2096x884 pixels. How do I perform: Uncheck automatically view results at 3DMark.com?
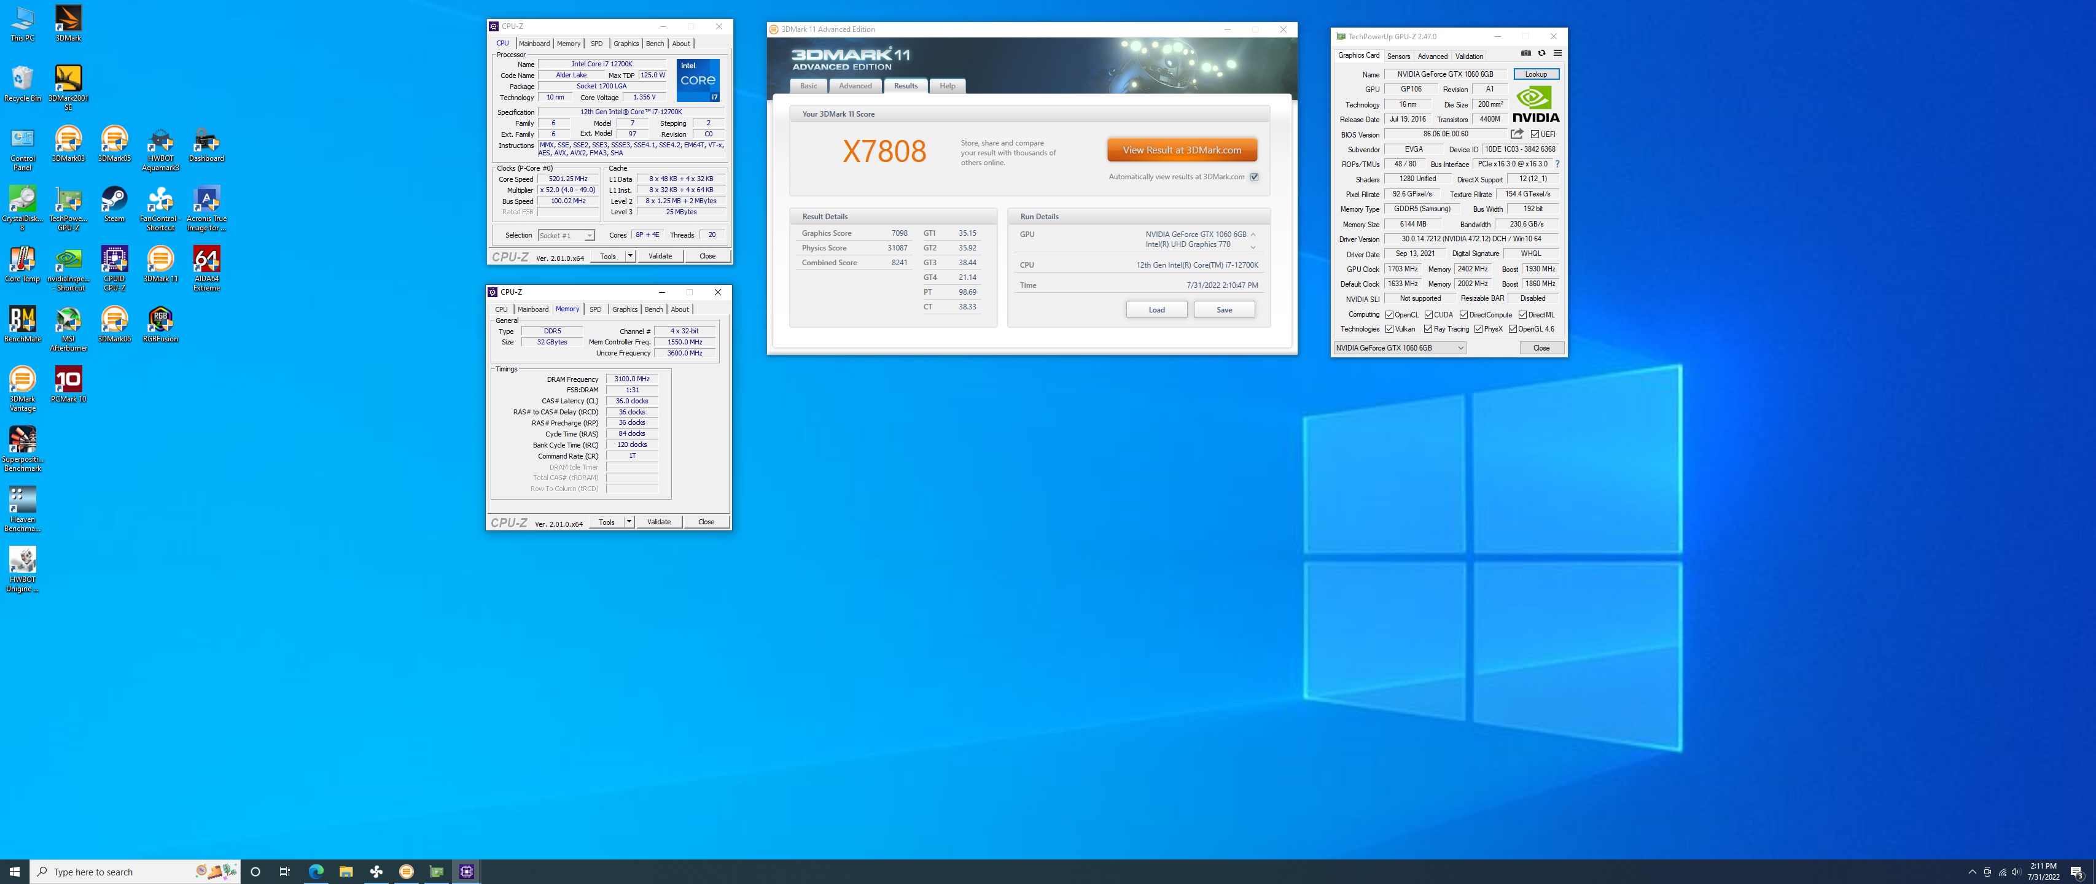click(1254, 176)
